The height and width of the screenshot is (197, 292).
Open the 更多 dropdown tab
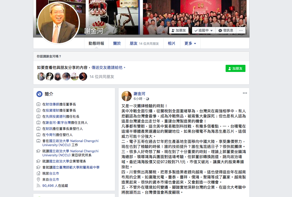coord(190,43)
